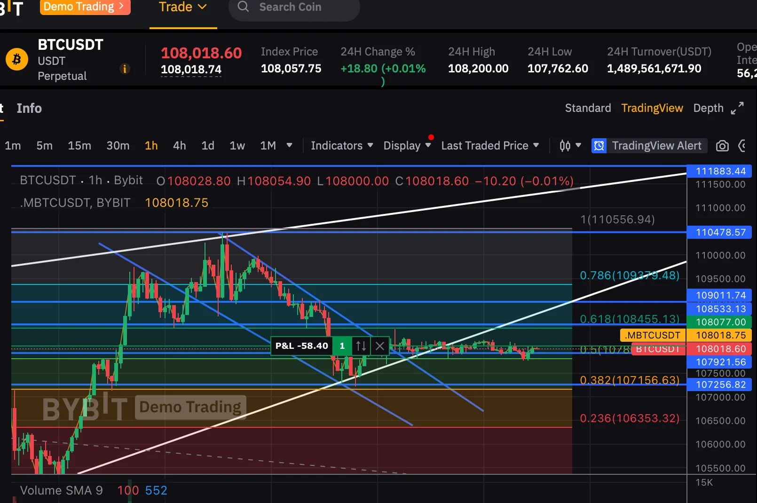Click the mark price 108,018.74

coord(191,70)
